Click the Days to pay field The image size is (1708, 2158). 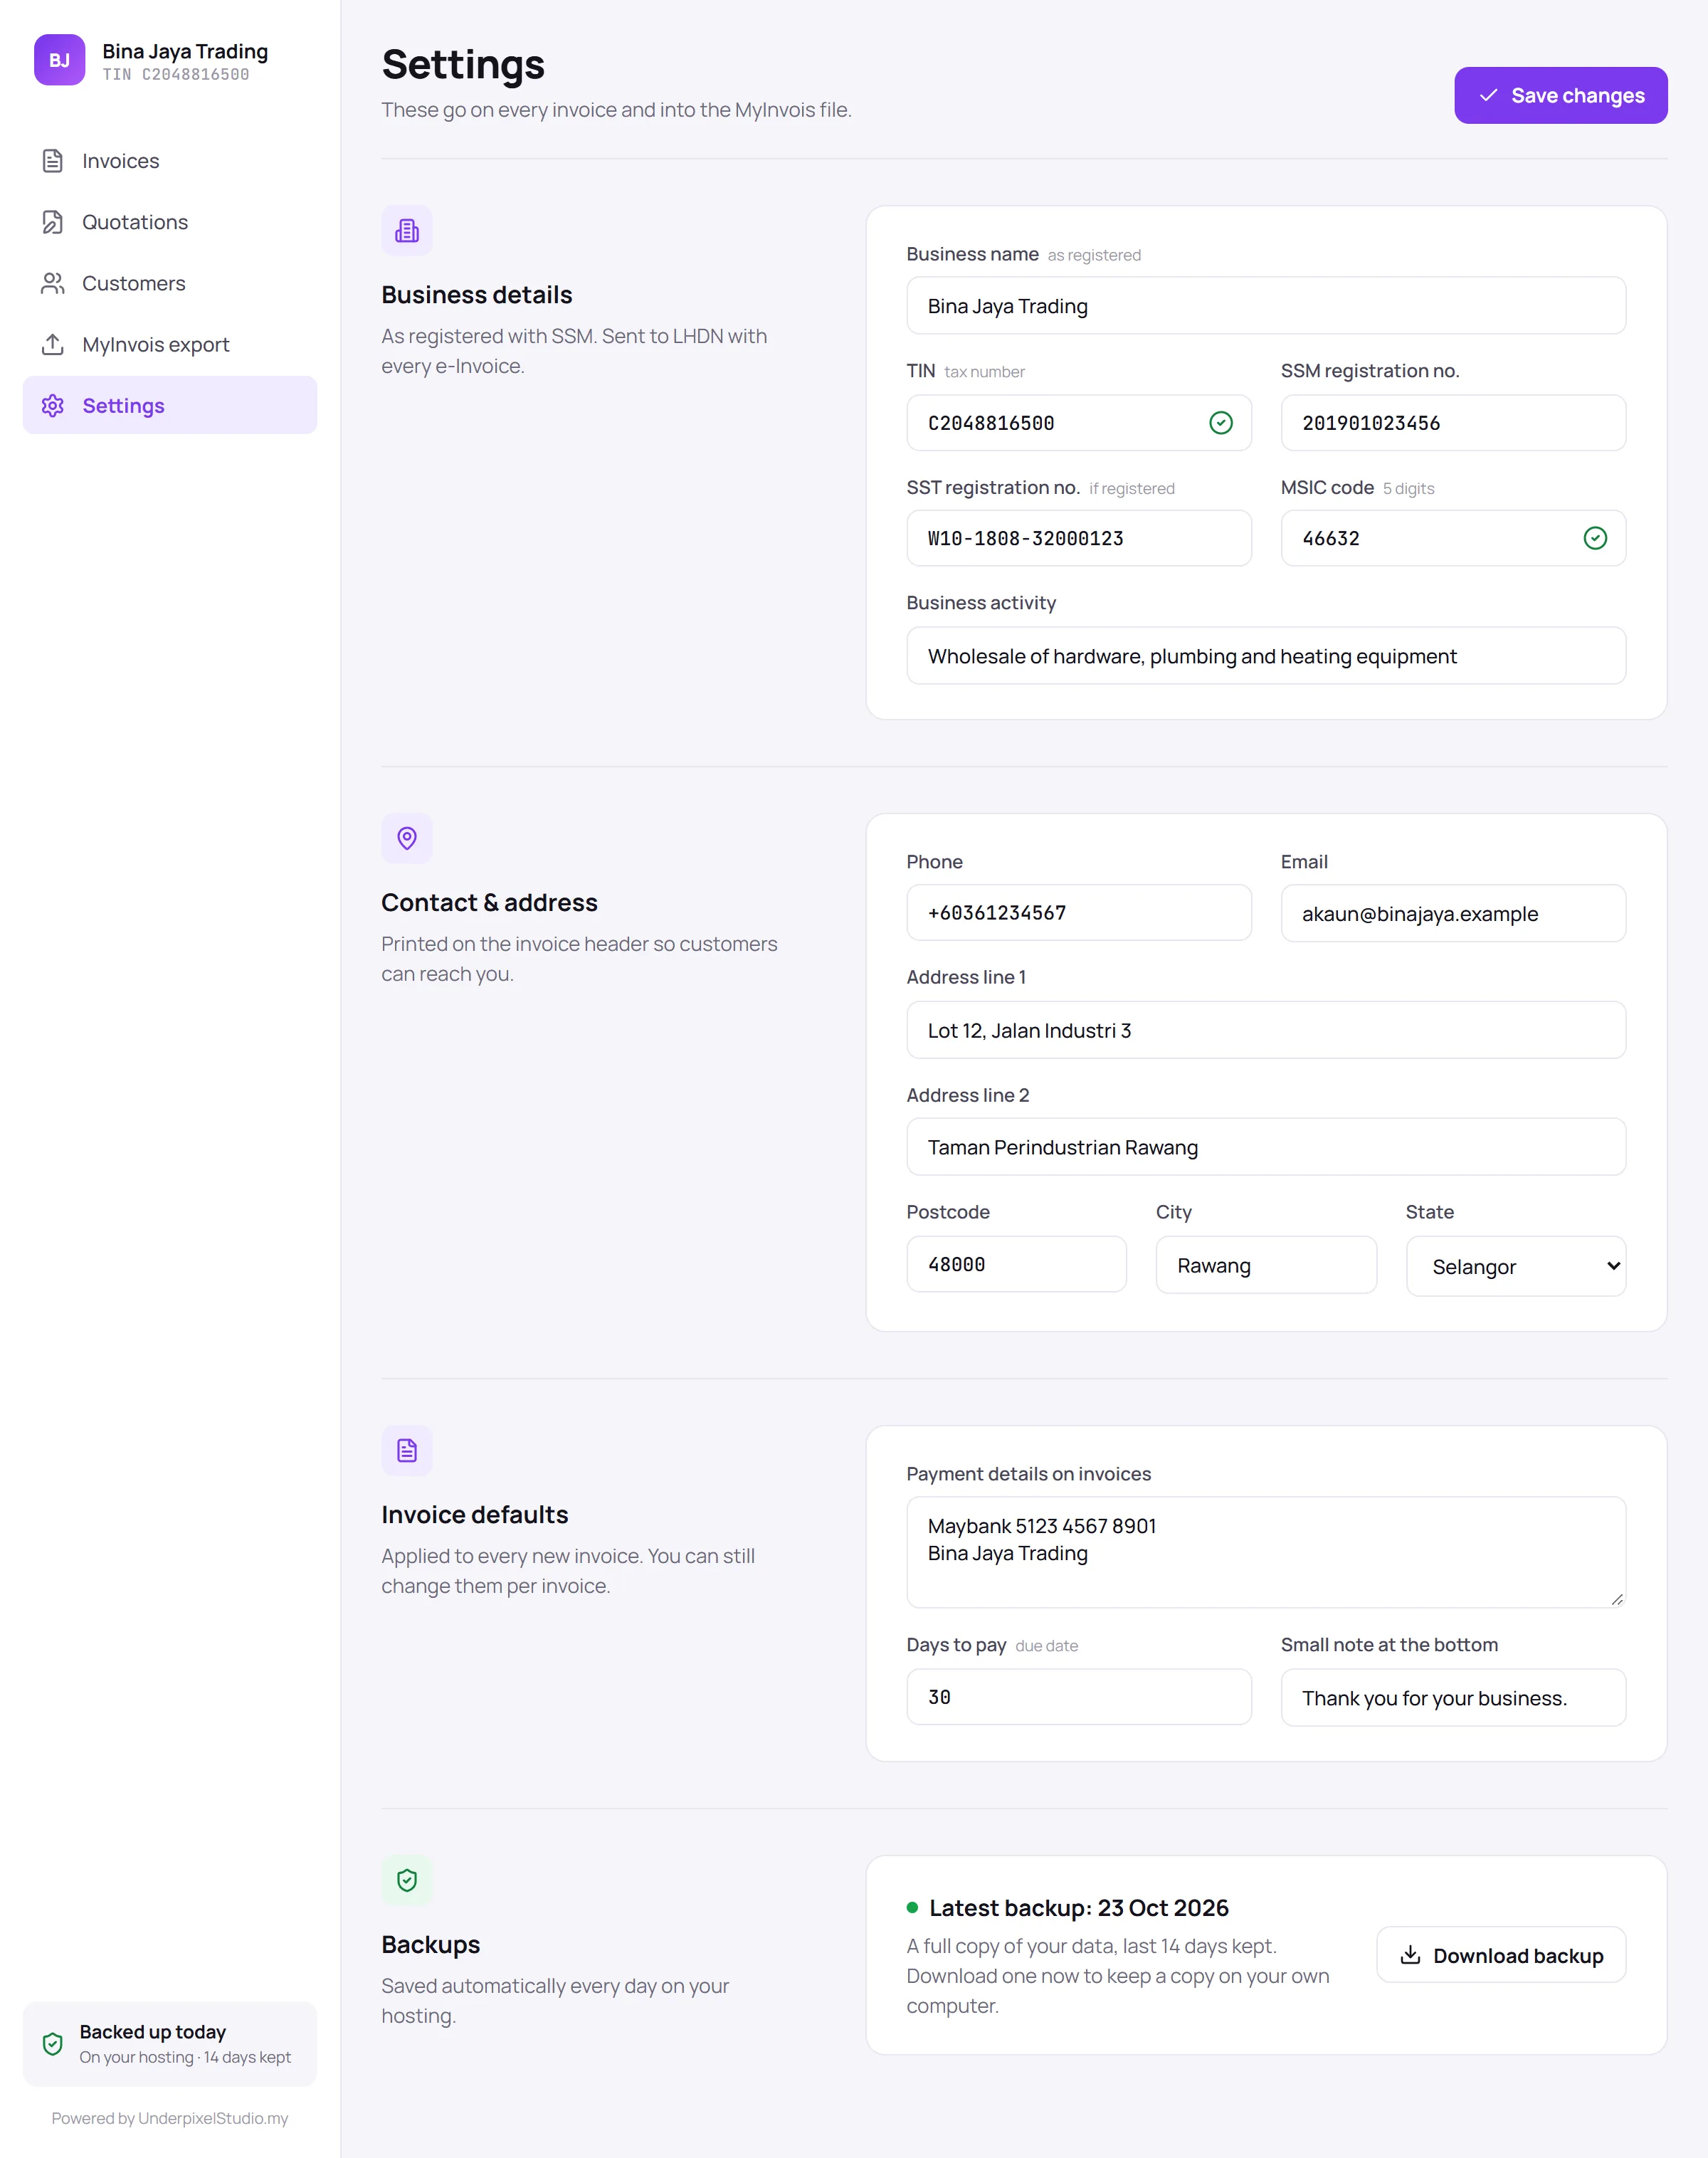[x=1079, y=1697]
